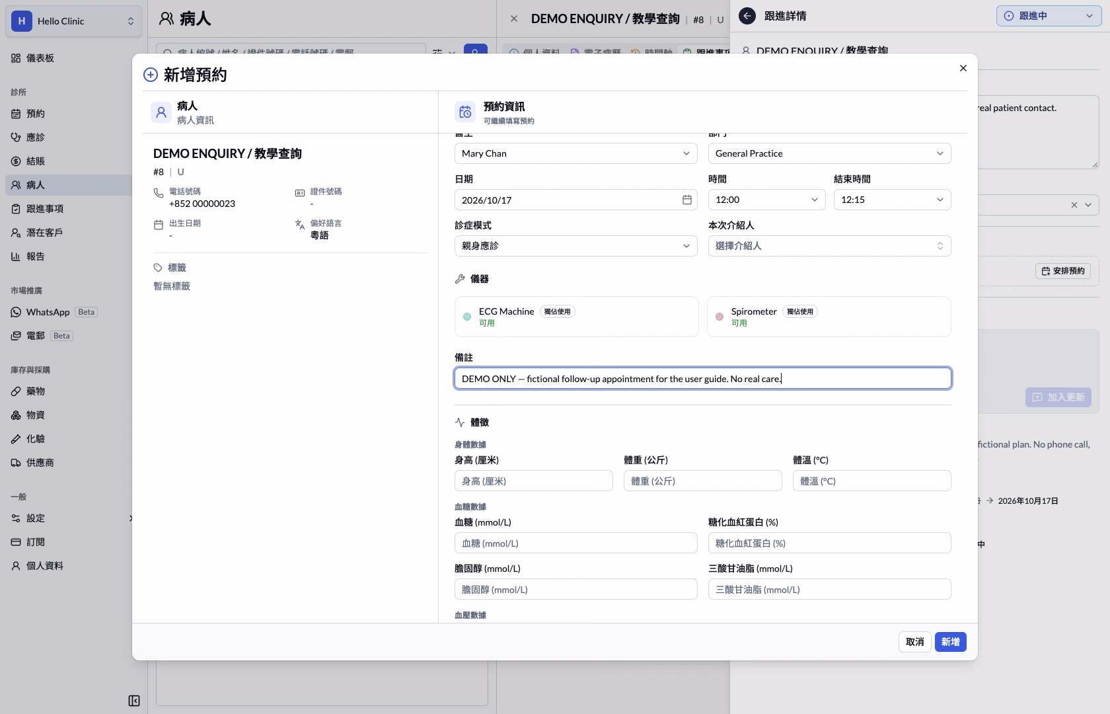This screenshot has height=714, width=1110.
Task: Click the back arrow in 跟進詳情 panel
Action: [x=747, y=16]
